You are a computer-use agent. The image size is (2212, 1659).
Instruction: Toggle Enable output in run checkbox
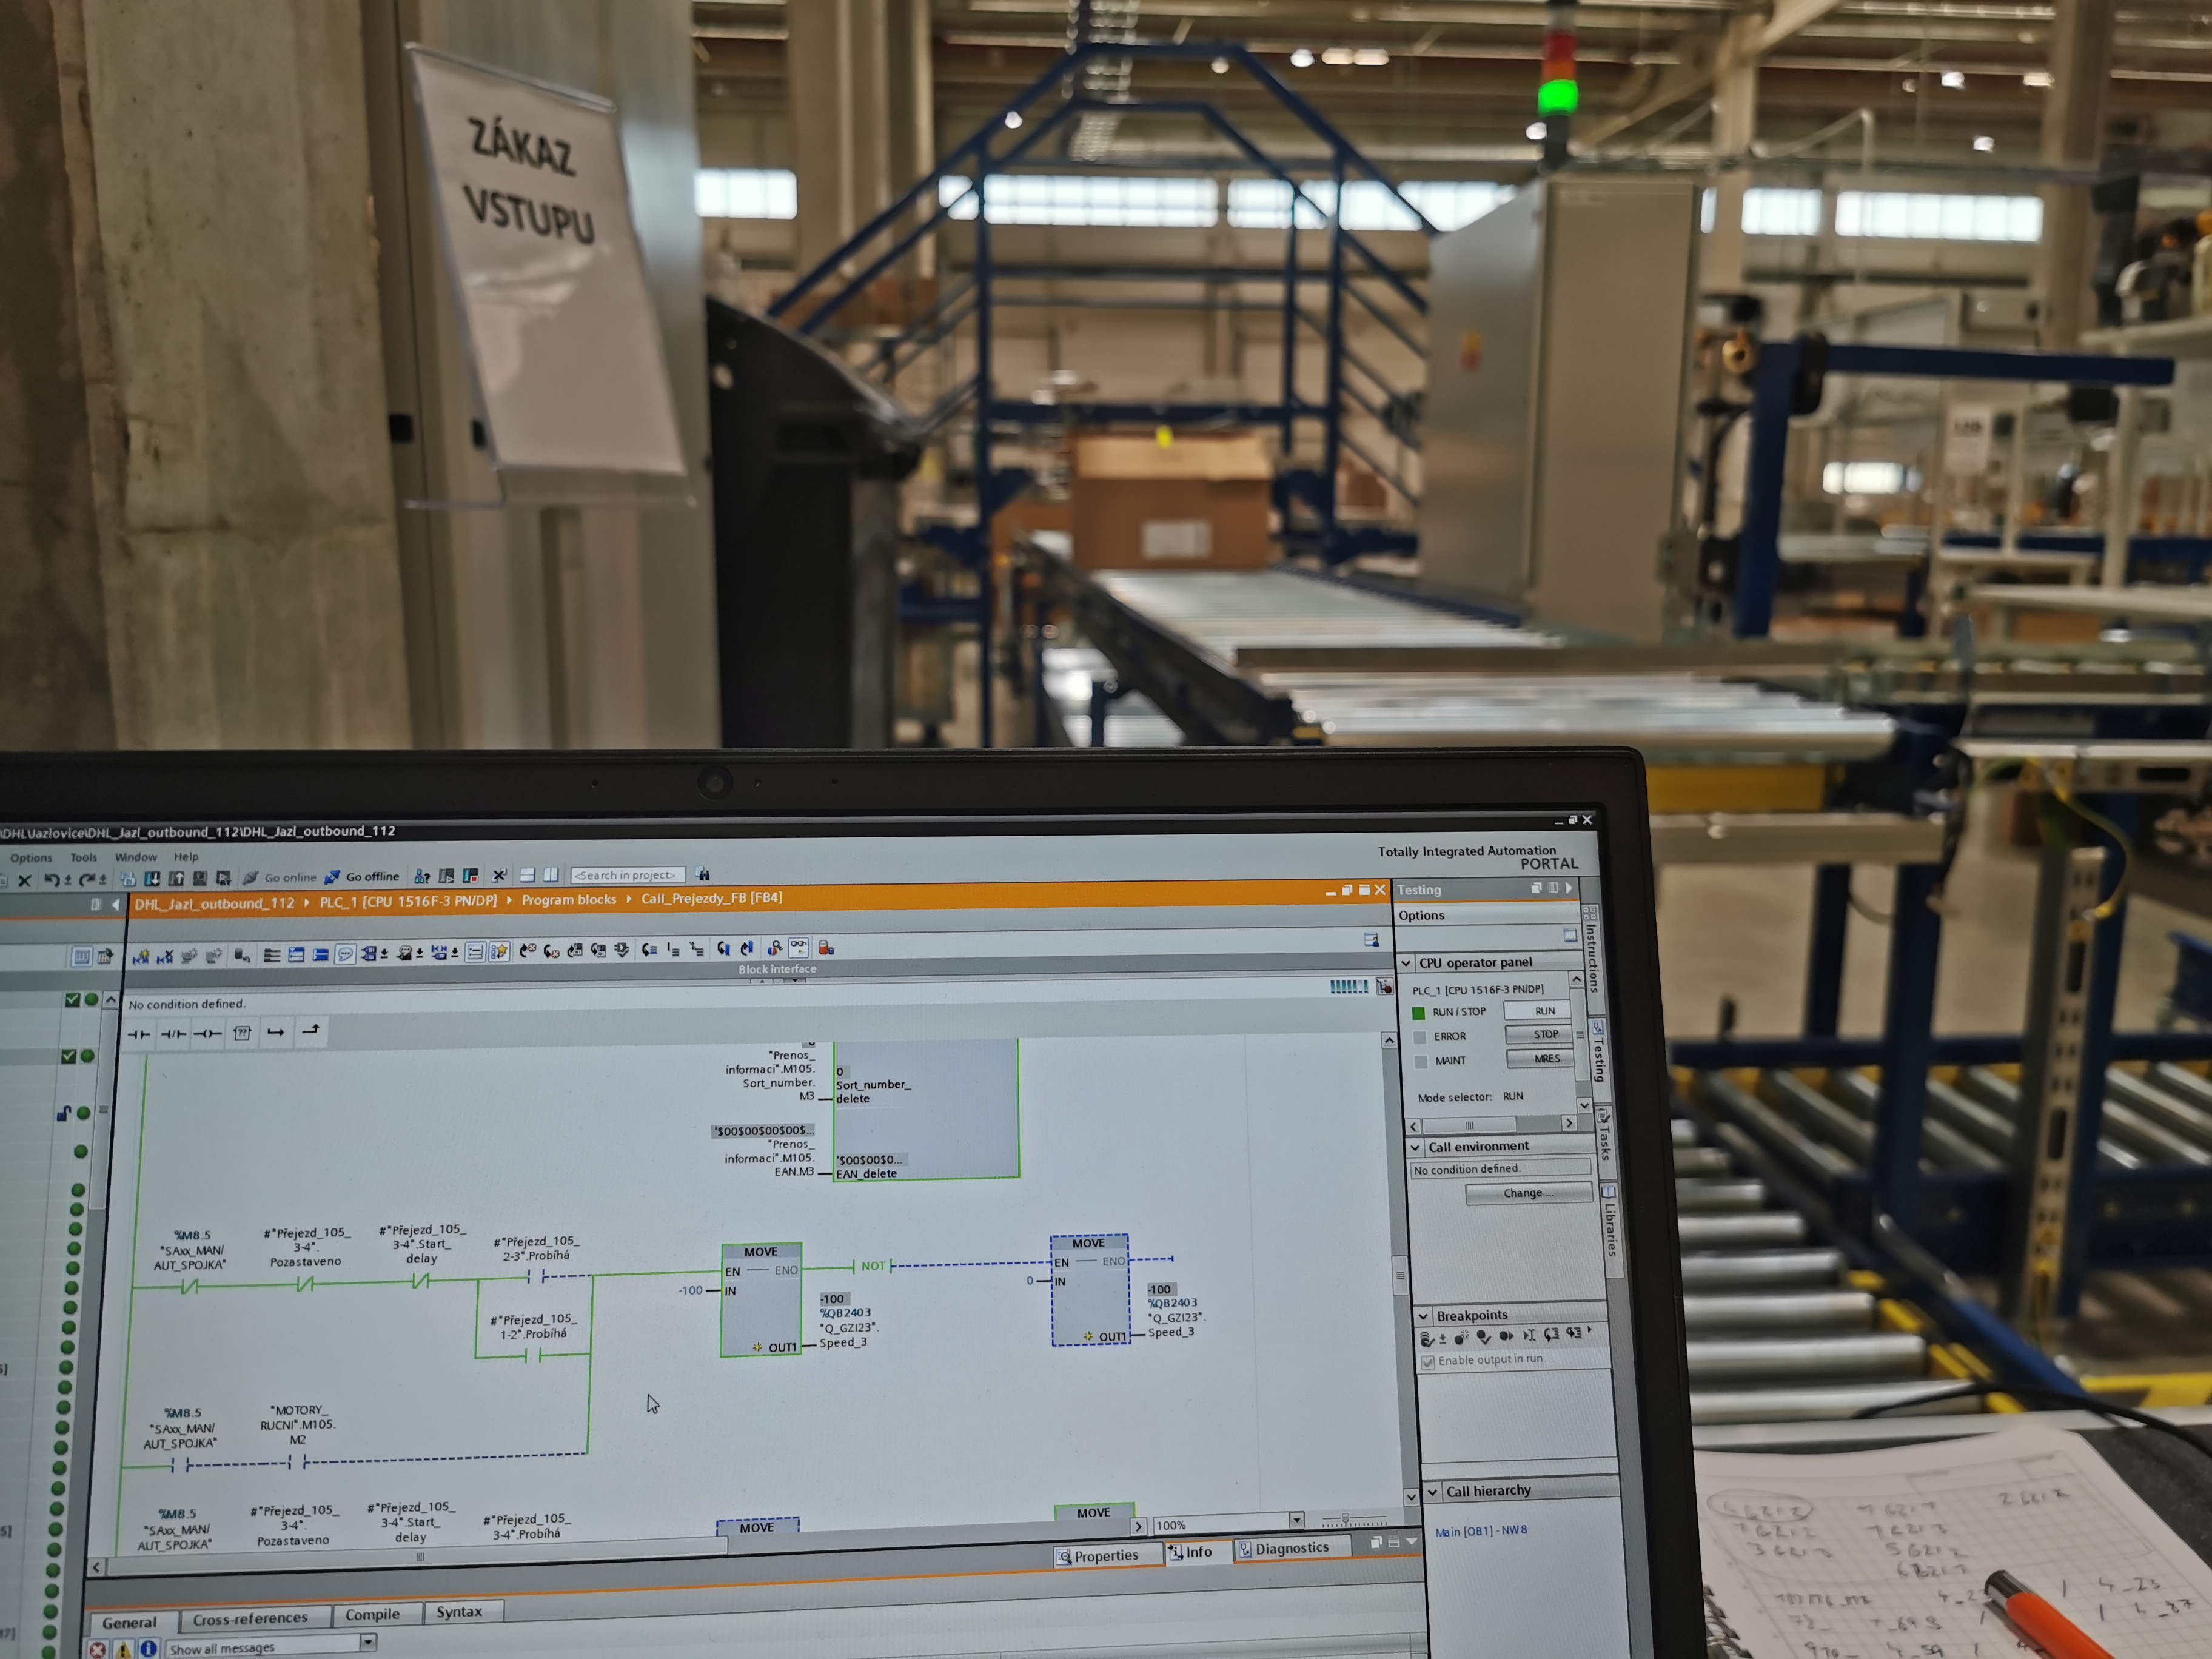coord(1428,1362)
